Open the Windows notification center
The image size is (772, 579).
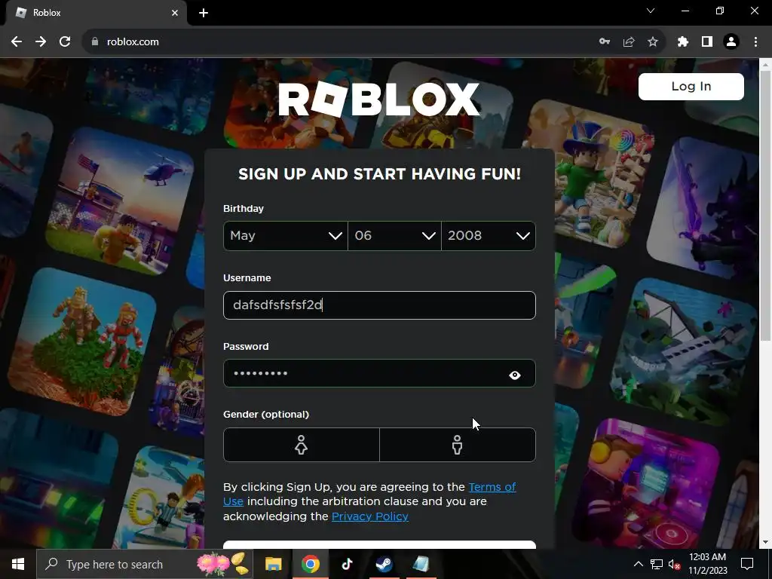pos(747,564)
